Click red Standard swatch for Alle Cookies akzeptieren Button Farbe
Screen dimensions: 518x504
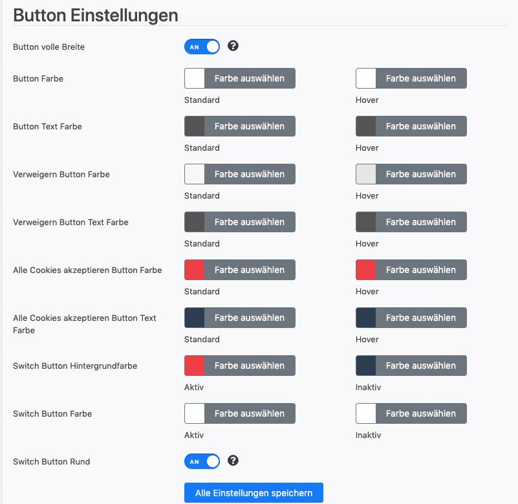coord(195,270)
